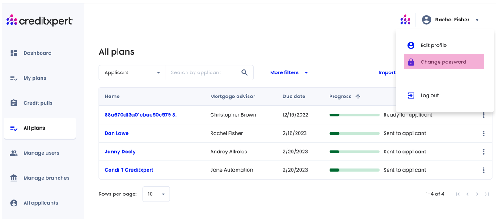The image size is (503, 219).
Task: Click the 1-4 of 4 pagination text
Action: 435,194
